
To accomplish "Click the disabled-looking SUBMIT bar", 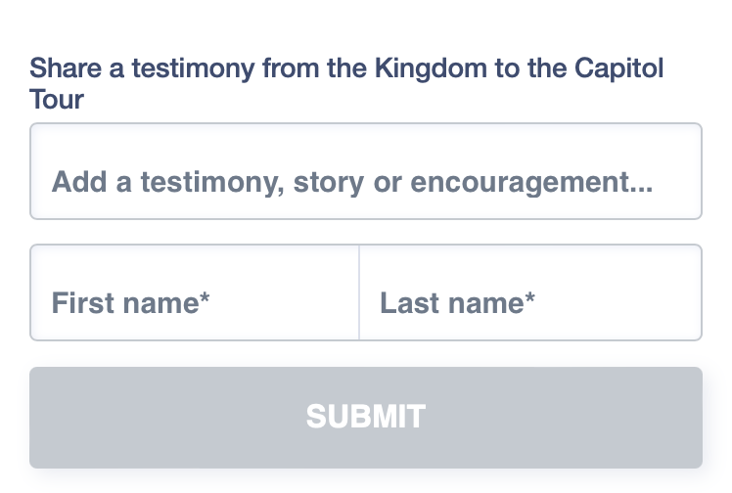I will pyautogui.click(x=365, y=418).
